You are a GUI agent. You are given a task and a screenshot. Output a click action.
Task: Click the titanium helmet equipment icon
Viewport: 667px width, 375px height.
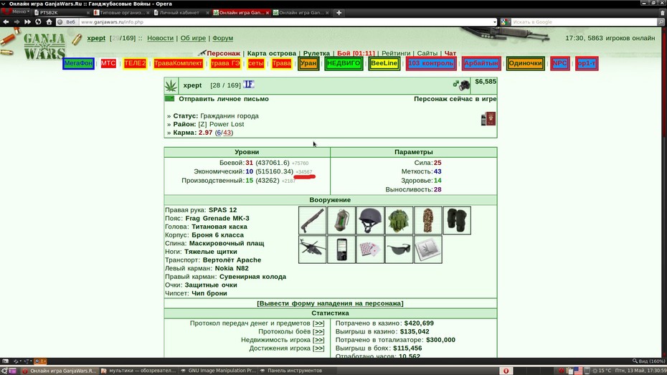[x=370, y=220]
